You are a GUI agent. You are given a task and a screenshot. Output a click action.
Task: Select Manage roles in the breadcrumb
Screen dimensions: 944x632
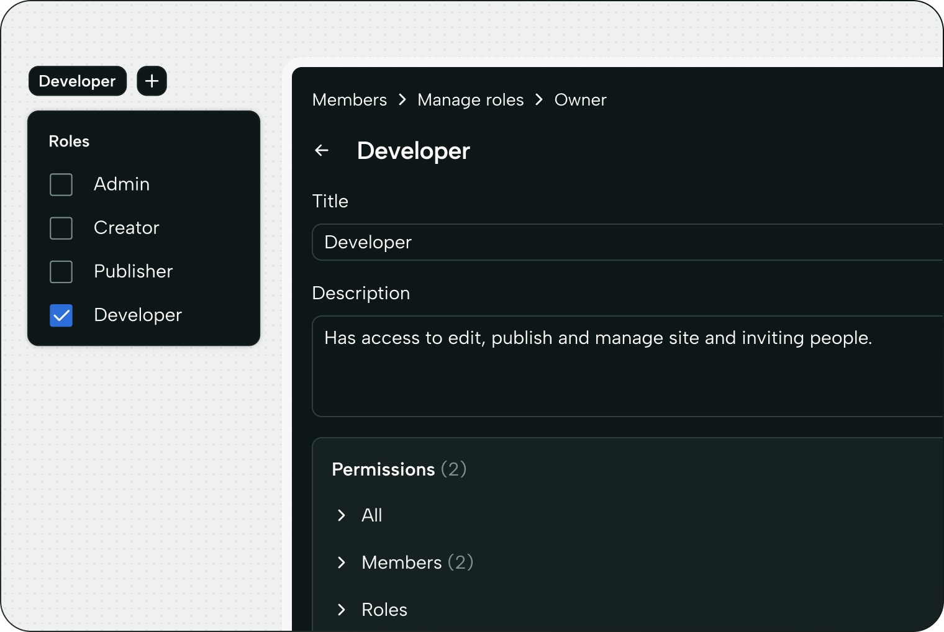(x=470, y=100)
